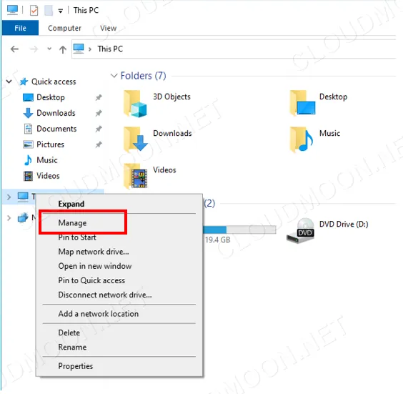
Task: Click the computer icon in address bar
Action: click(x=79, y=49)
